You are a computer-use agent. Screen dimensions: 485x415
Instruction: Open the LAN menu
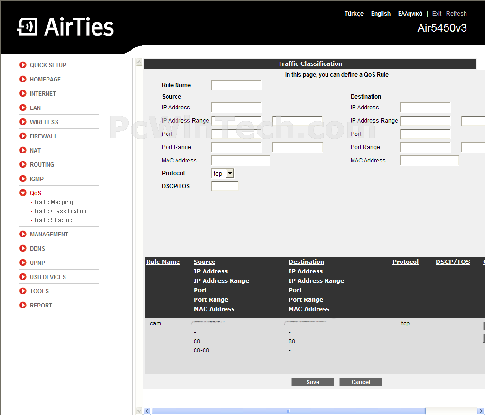tap(35, 108)
